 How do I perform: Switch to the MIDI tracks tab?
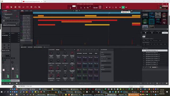pos(6,11)
